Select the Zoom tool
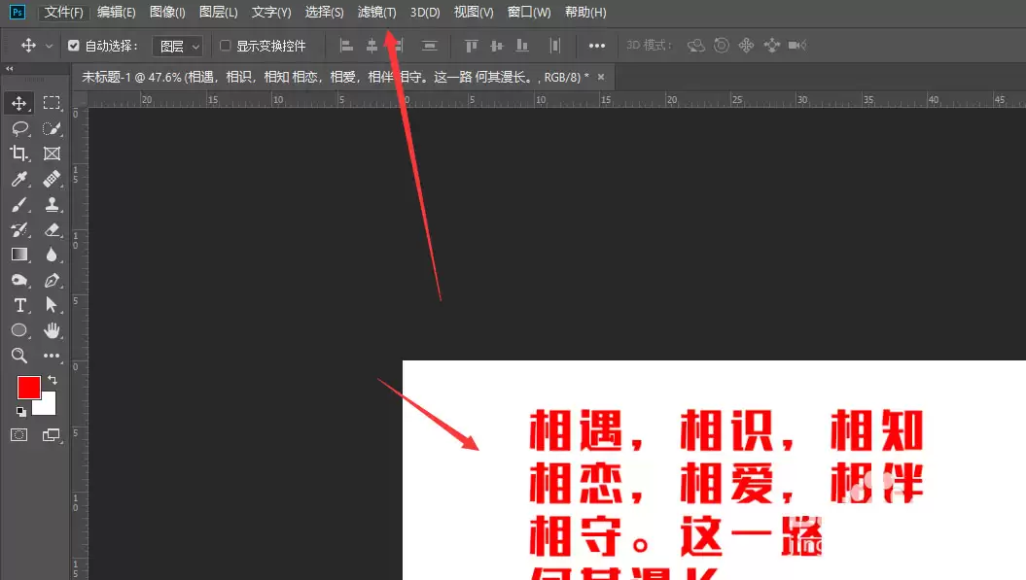The image size is (1026, 580). tap(19, 355)
